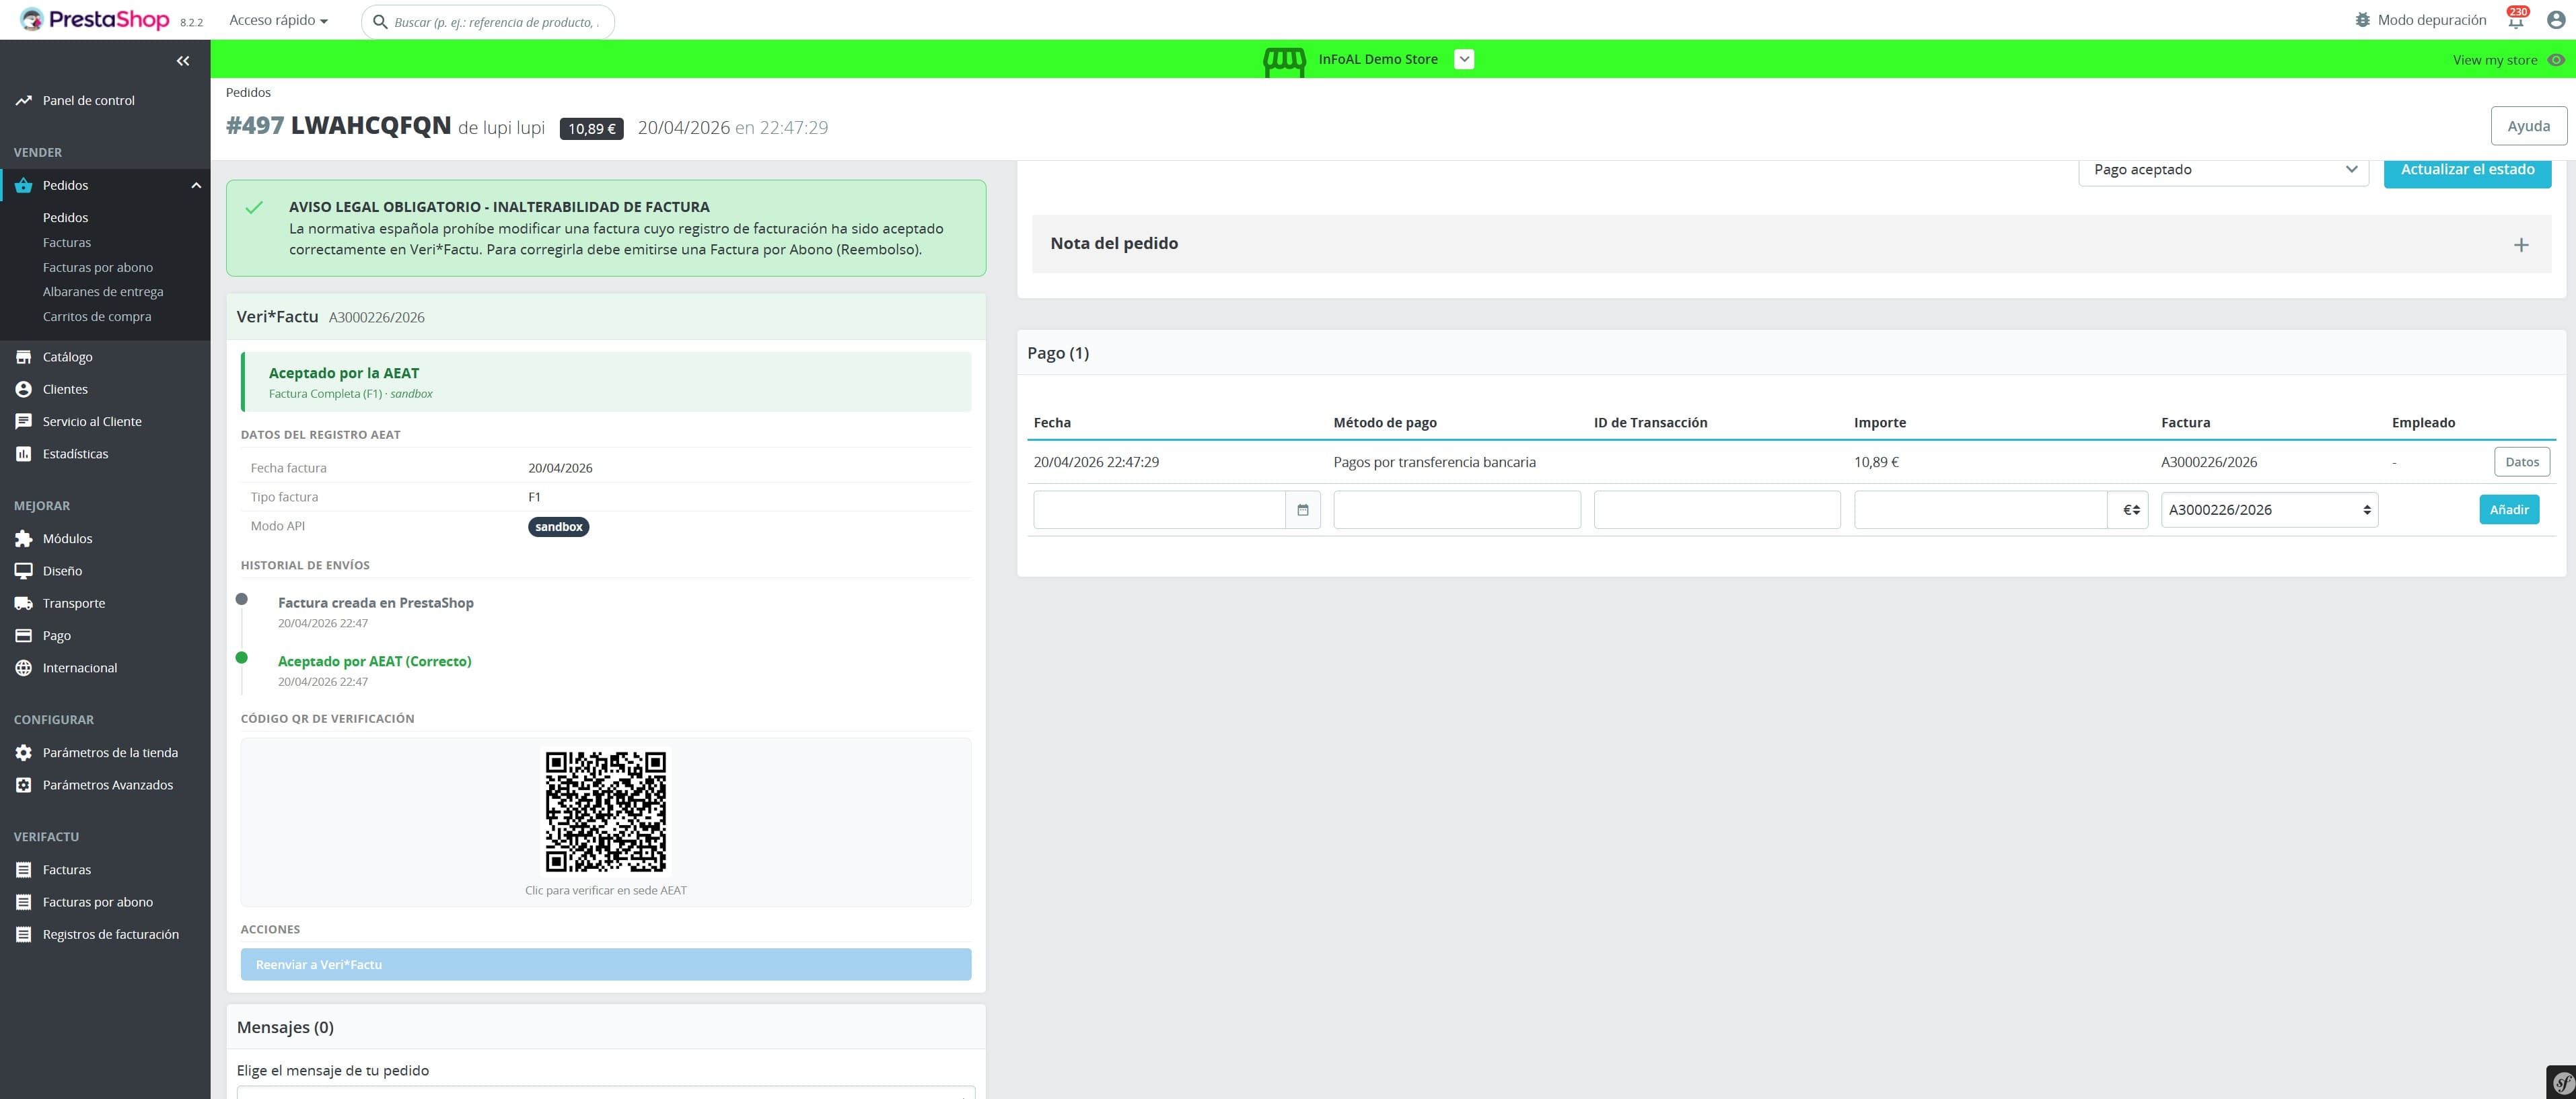Image resolution: width=2576 pixels, height=1099 pixels.
Task: Click the Transporte truck icon
Action: [23, 602]
